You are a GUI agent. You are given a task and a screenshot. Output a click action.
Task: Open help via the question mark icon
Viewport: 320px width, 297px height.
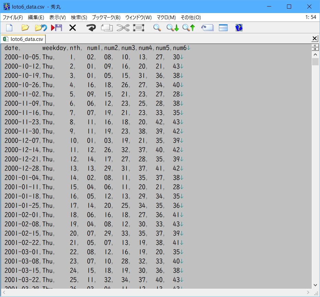pos(239,27)
